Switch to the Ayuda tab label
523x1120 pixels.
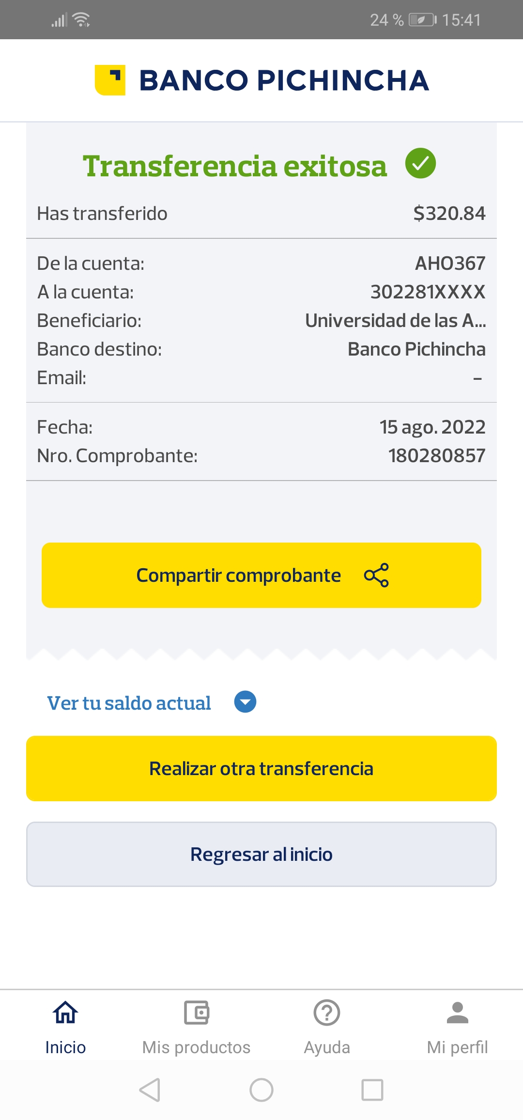327,1047
